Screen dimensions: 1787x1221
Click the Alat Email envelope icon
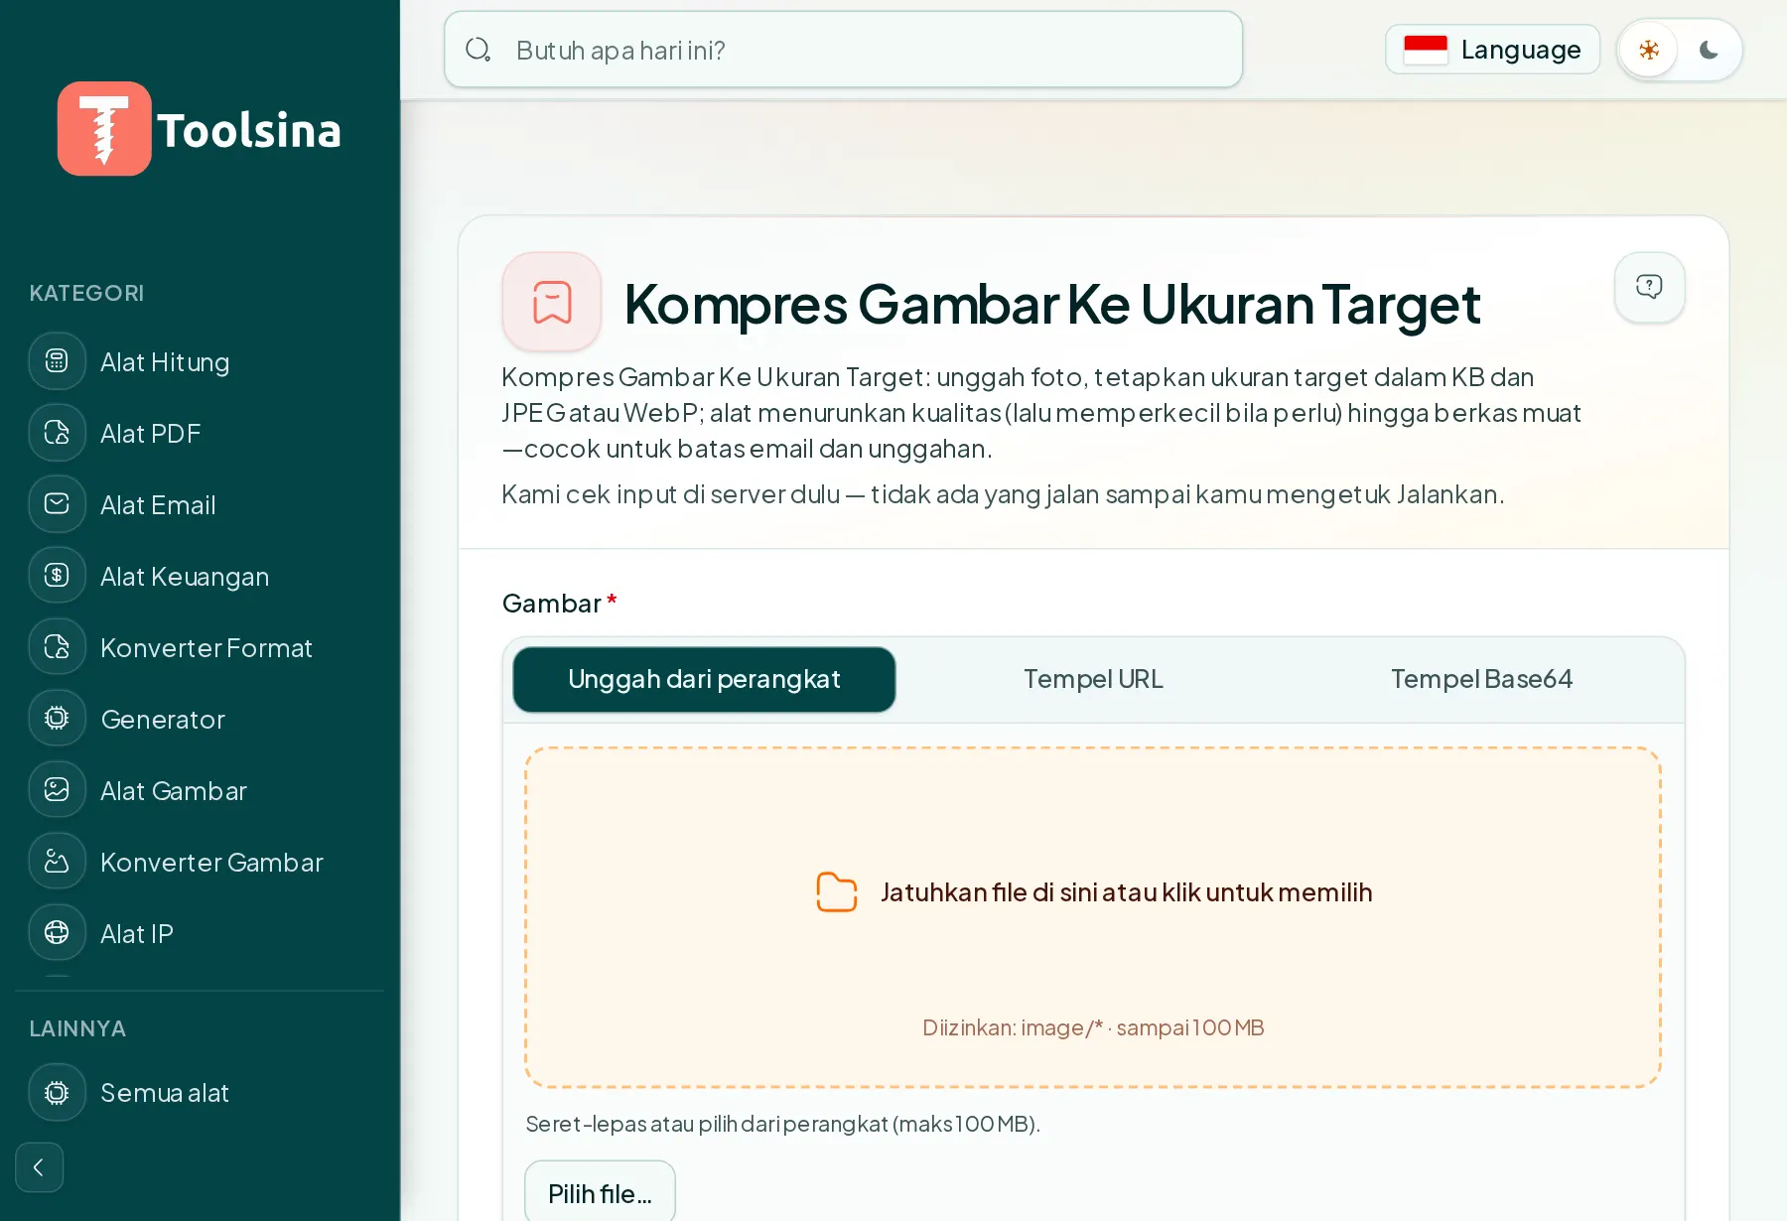[58, 504]
